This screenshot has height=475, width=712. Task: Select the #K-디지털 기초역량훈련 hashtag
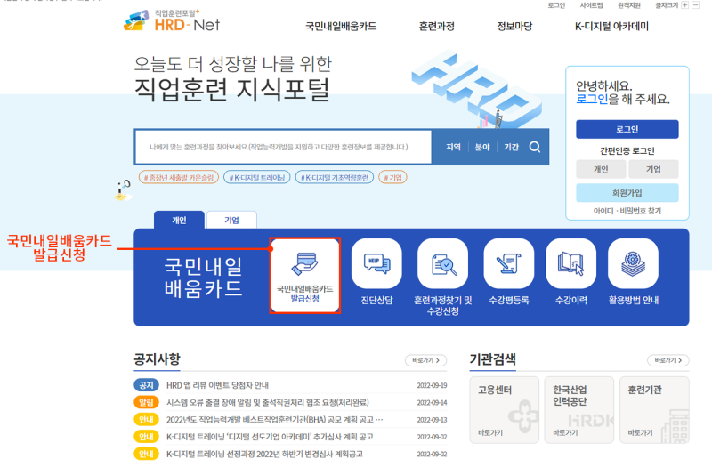[335, 177]
